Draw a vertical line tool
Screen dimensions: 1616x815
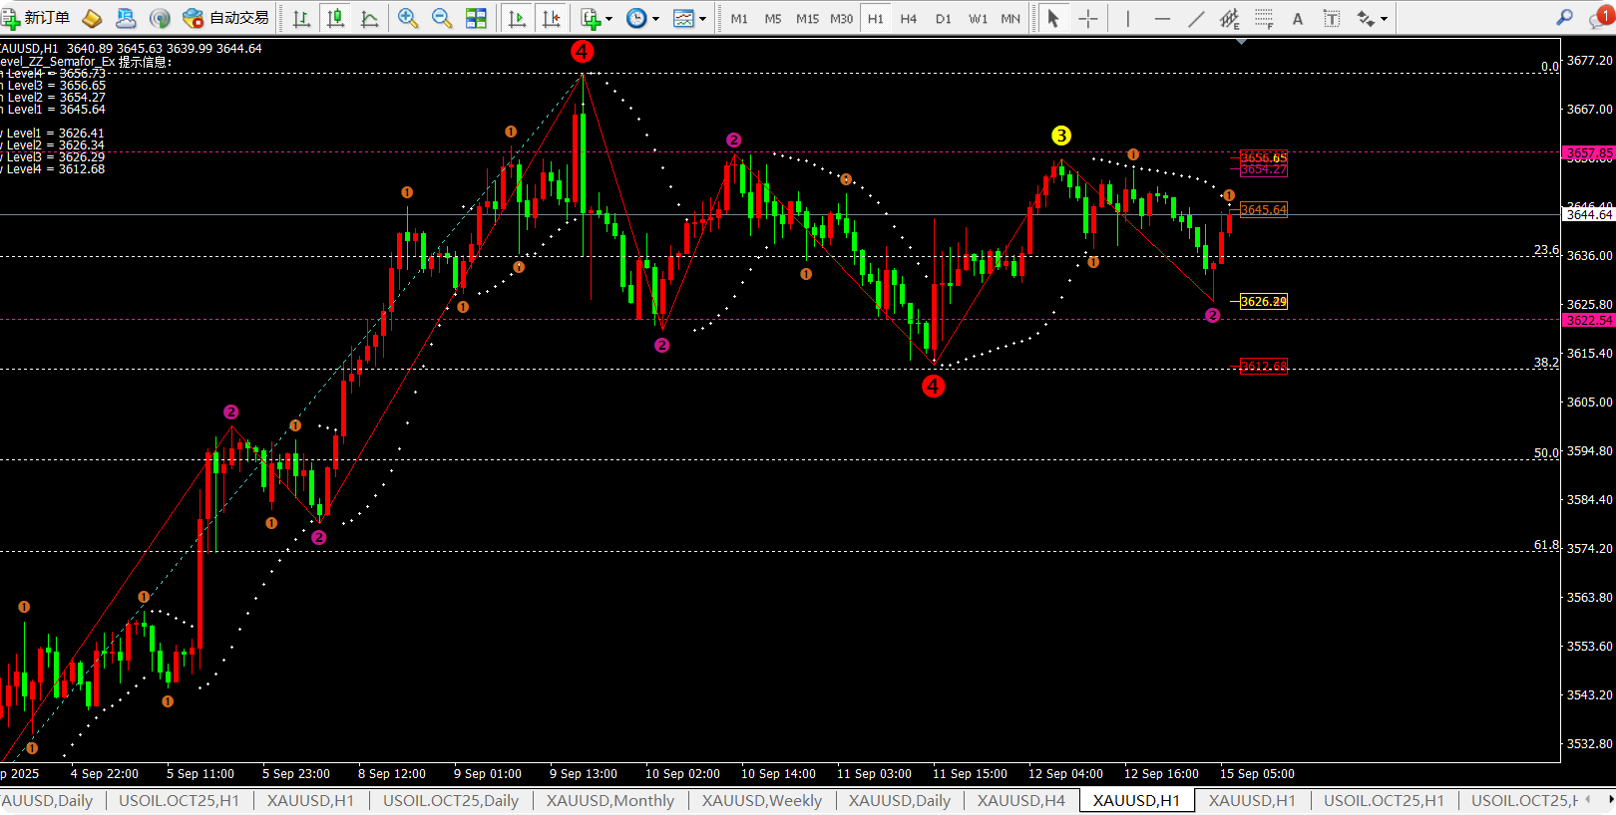[x=1128, y=18]
